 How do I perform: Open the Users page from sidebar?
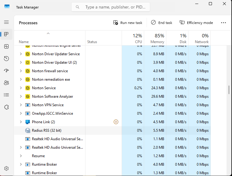[x=6, y=83]
